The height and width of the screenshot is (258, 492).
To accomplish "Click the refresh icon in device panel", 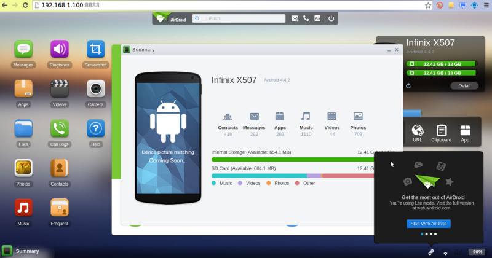I will 408,86.
